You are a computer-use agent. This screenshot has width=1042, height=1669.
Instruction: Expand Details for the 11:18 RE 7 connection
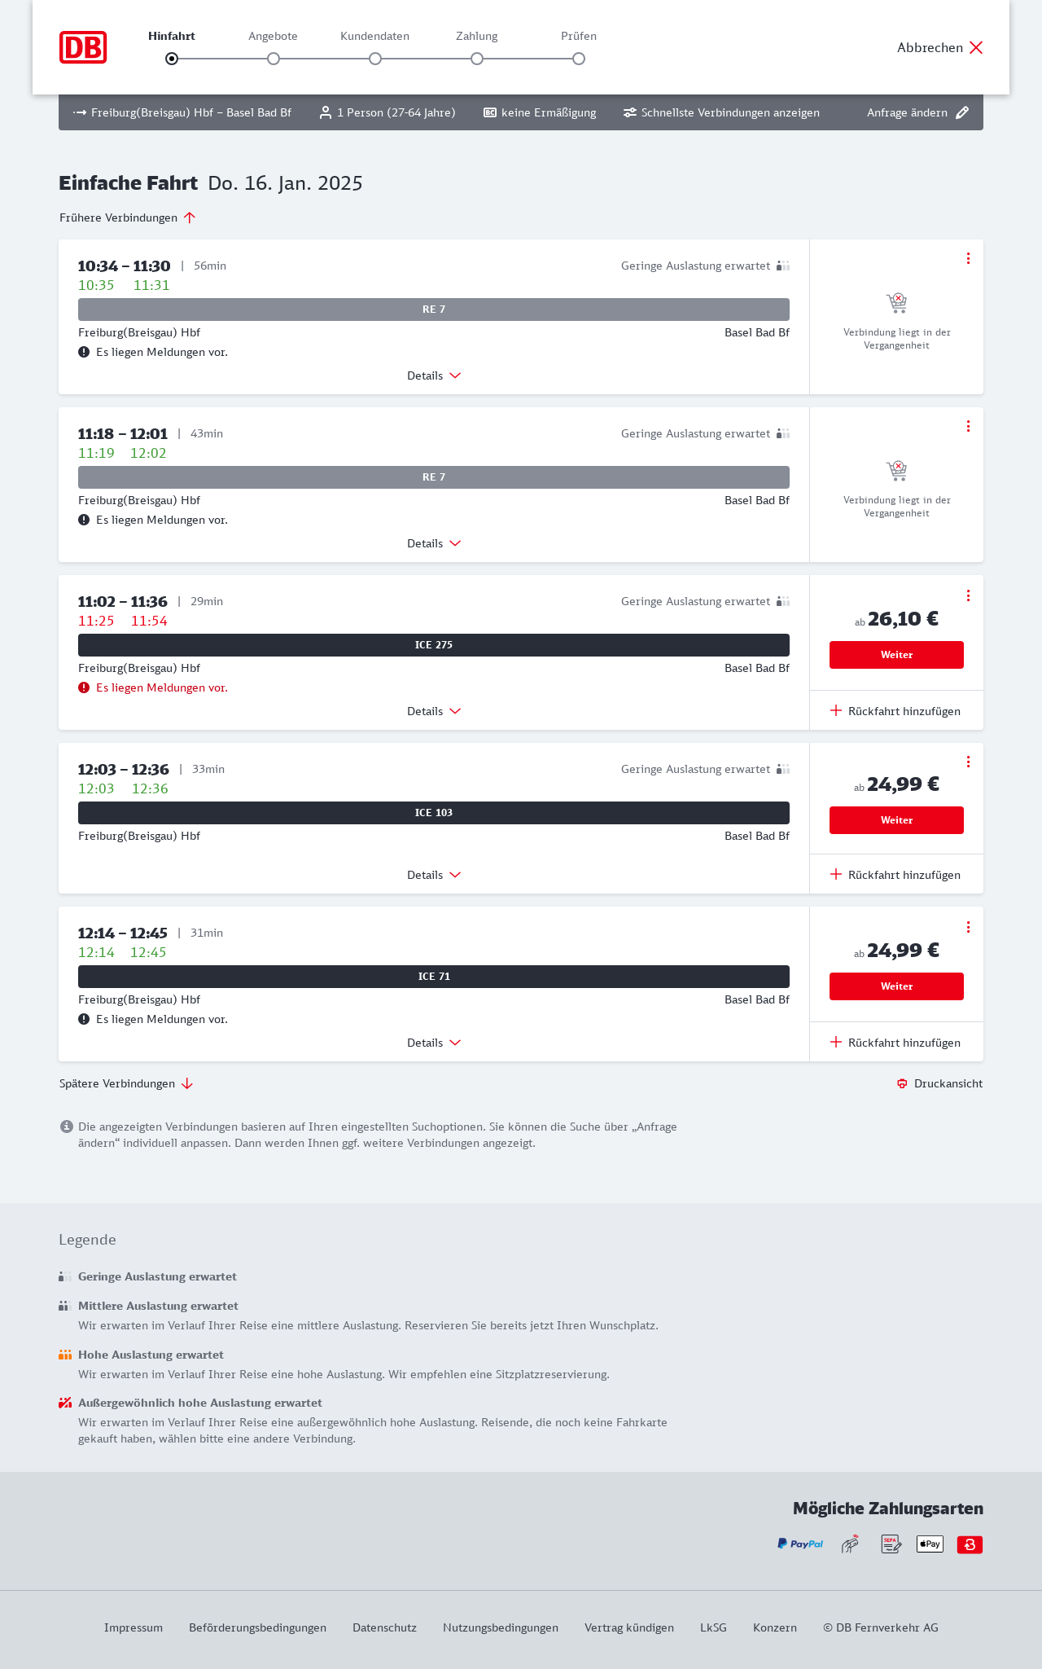pyautogui.click(x=434, y=543)
